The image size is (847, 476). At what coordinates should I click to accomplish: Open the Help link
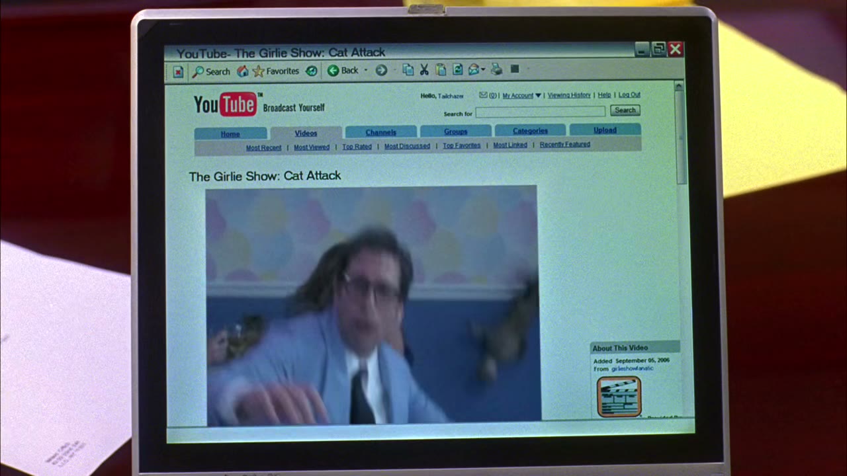(x=604, y=95)
